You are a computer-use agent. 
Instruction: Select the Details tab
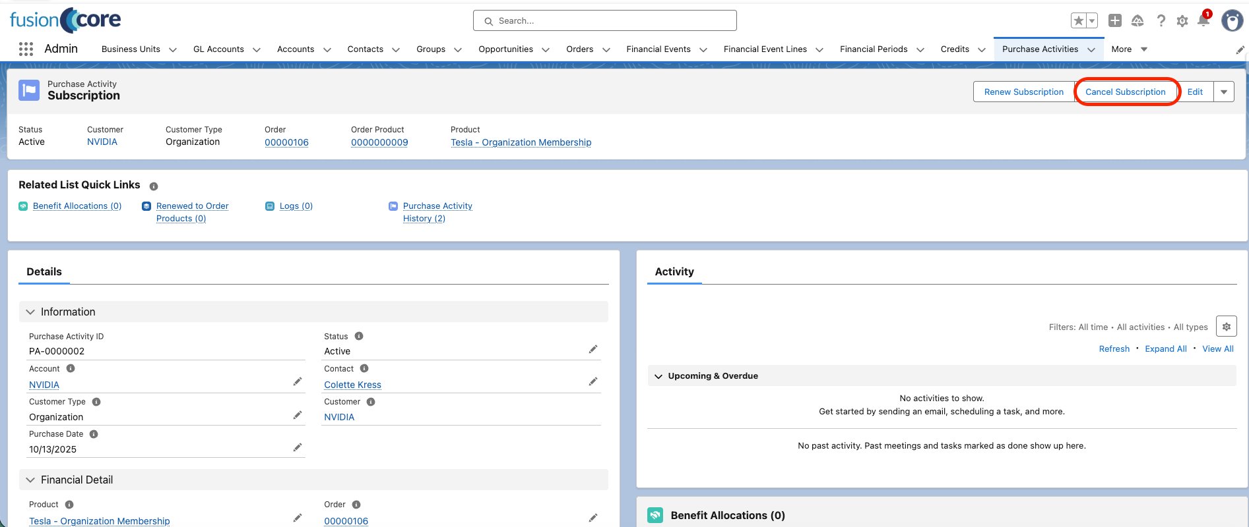(44, 271)
